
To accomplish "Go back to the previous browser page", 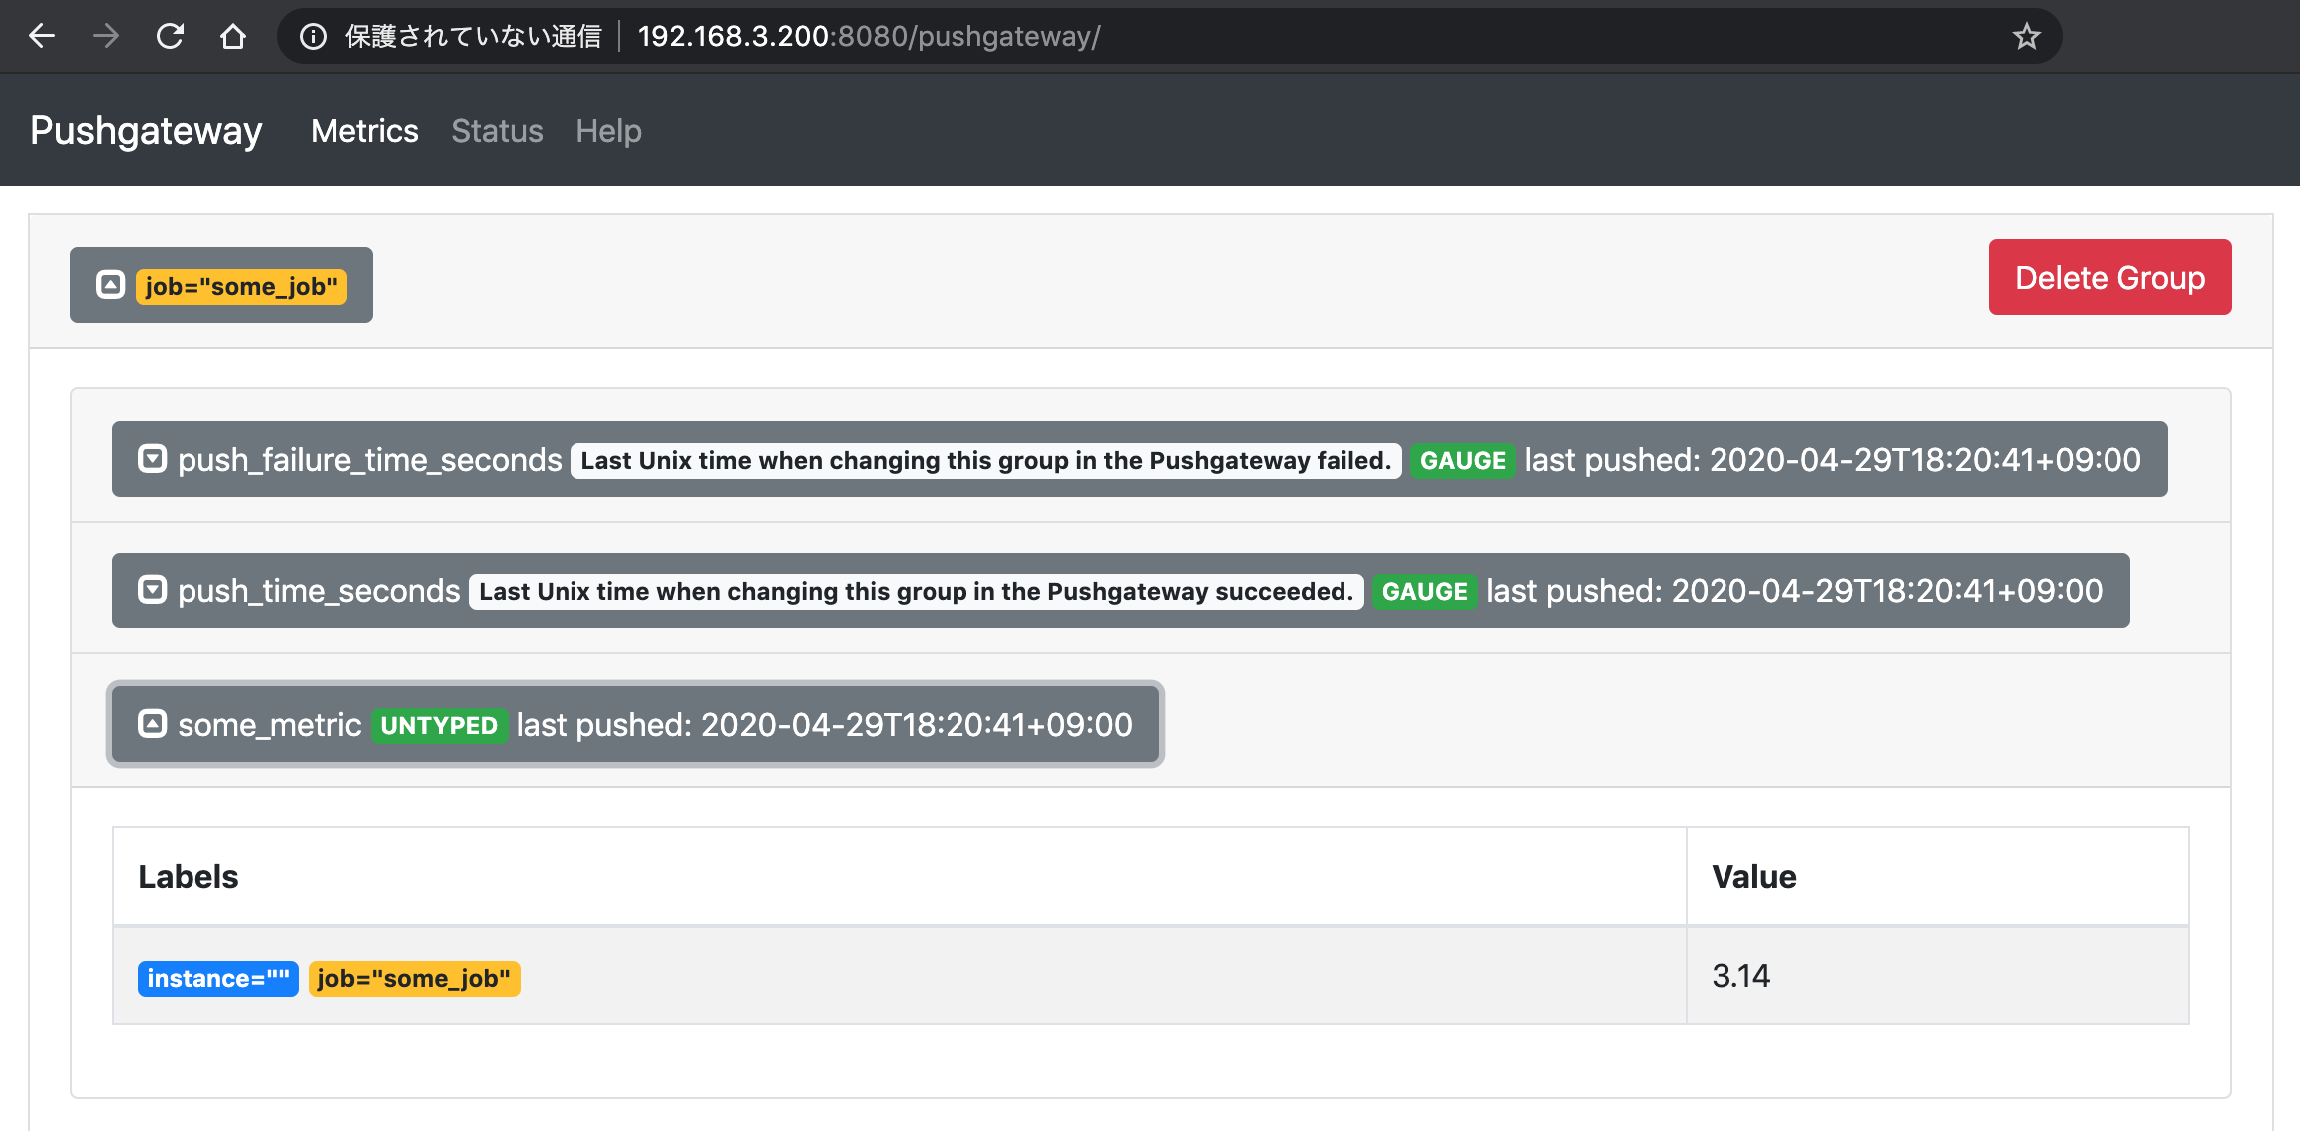I will tap(42, 37).
